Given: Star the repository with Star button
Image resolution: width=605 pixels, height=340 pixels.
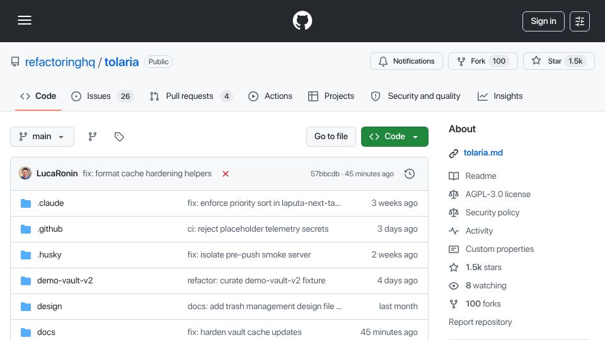Looking at the screenshot, I should coord(559,61).
